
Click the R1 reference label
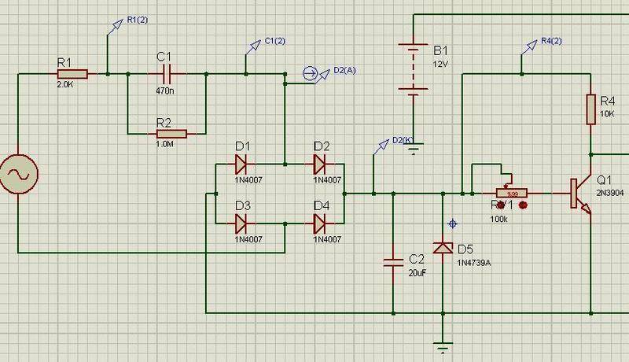click(64, 63)
